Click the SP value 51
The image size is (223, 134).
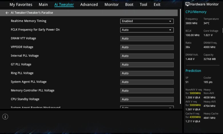point(187,82)
